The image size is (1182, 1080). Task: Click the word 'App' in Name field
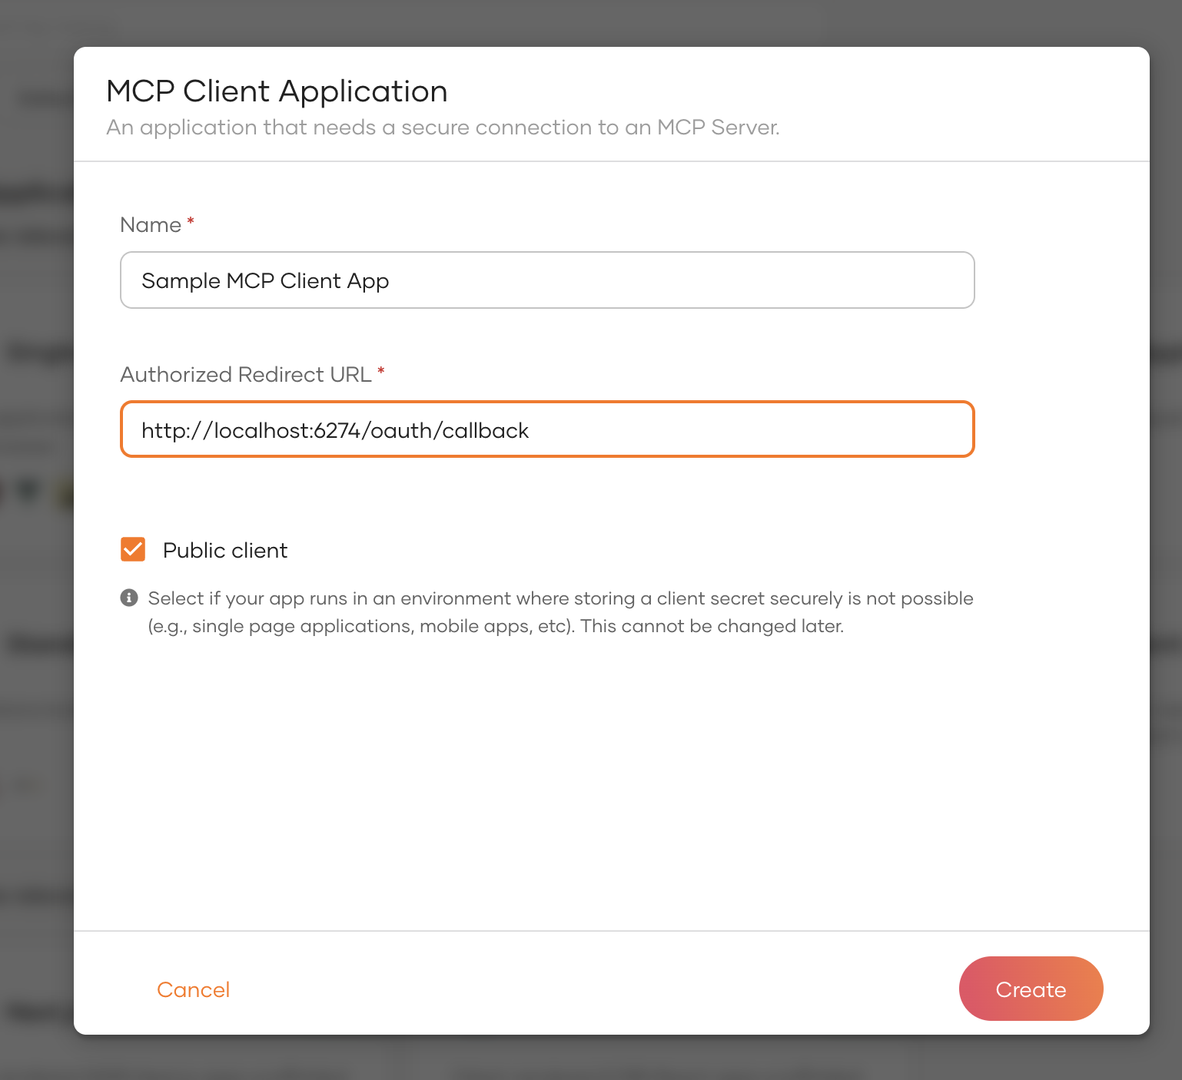pos(368,282)
